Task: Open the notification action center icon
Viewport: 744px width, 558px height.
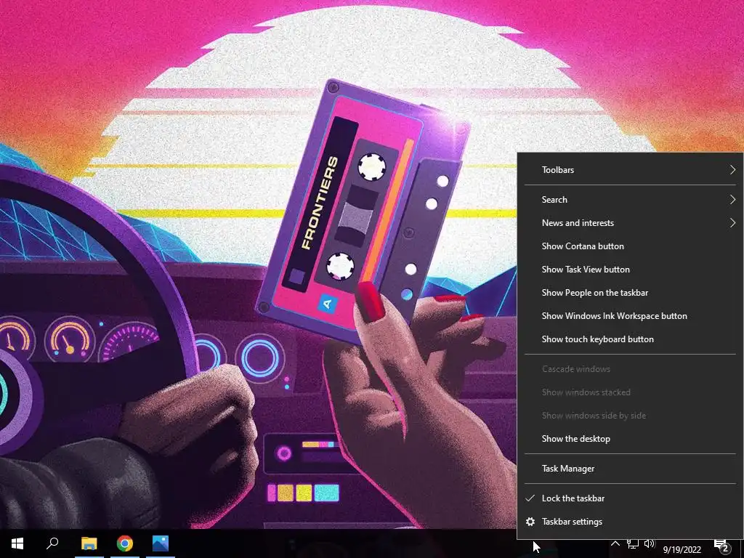Action: tap(721, 546)
